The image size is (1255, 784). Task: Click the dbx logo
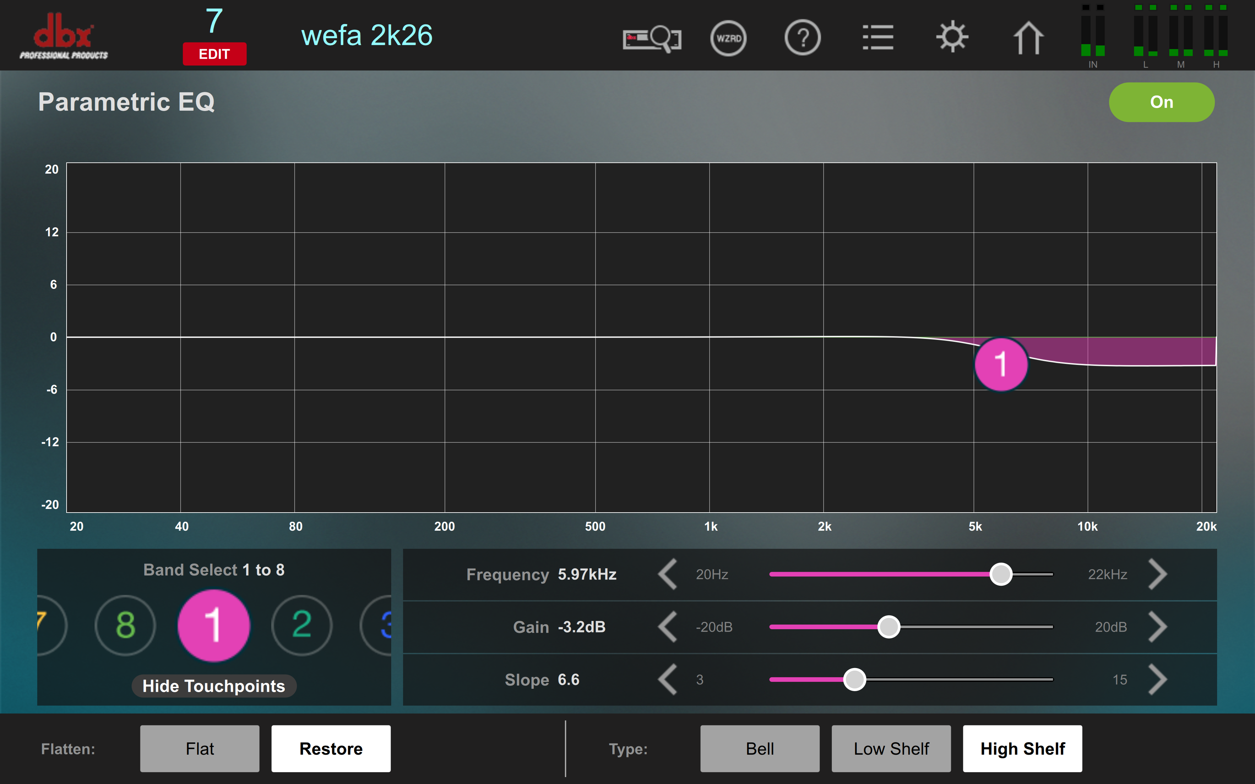(x=64, y=36)
